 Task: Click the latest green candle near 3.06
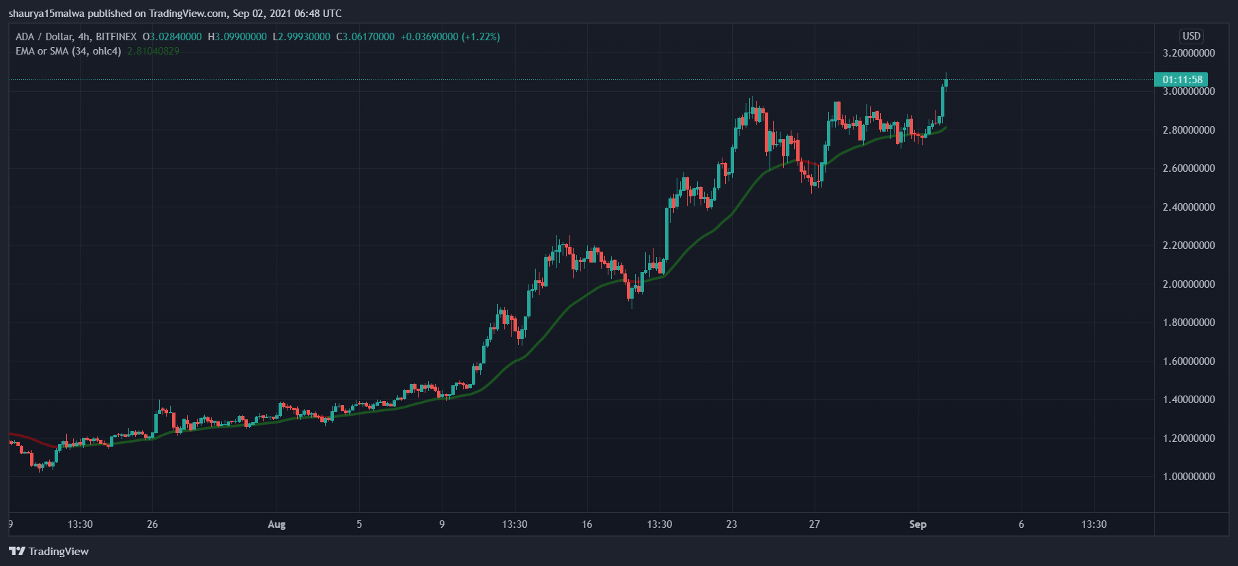coord(946,83)
